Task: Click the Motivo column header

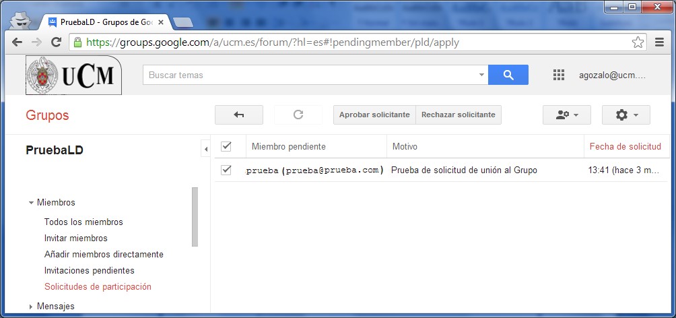Action: 405,147
